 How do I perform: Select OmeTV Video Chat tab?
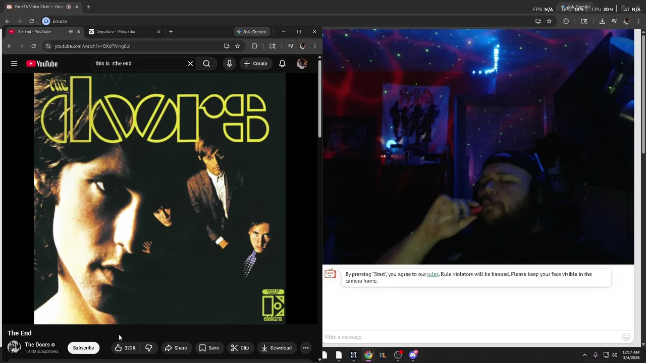pos(42,7)
